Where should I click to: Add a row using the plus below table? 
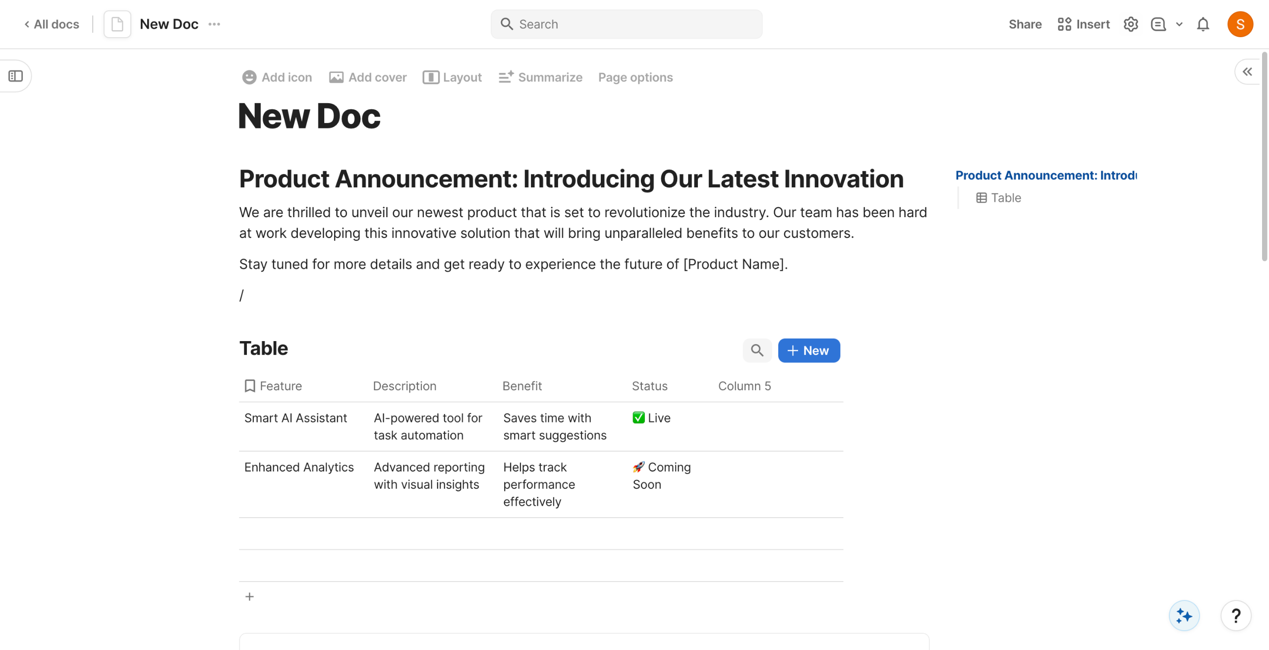coord(249,596)
